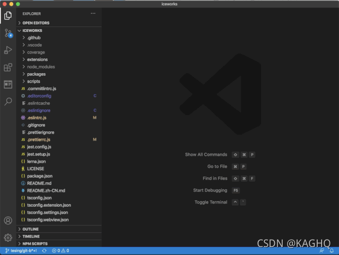This screenshot has width=339, height=255.
Task: Open tsconfig.settings.json file
Action: (x=59, y=213)
